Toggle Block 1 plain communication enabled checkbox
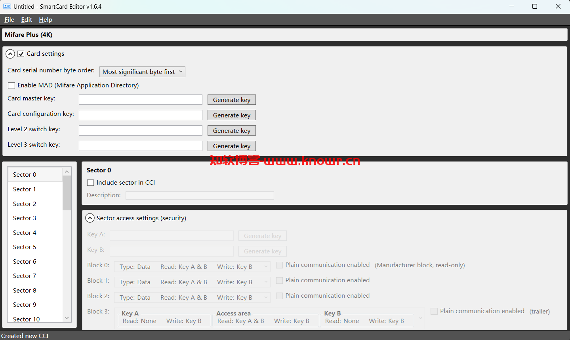This screenshot has width=570, height=340. pyautogui.click(x=279, y=280)
